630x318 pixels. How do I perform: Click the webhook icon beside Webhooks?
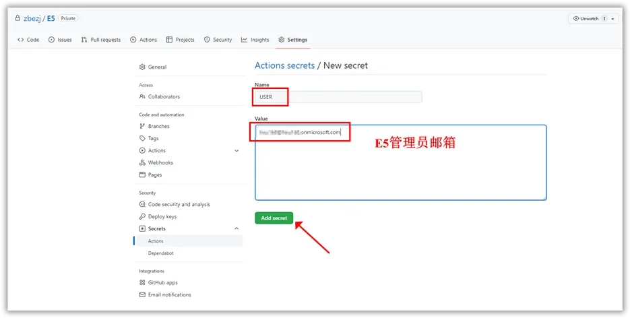point(142,162)
